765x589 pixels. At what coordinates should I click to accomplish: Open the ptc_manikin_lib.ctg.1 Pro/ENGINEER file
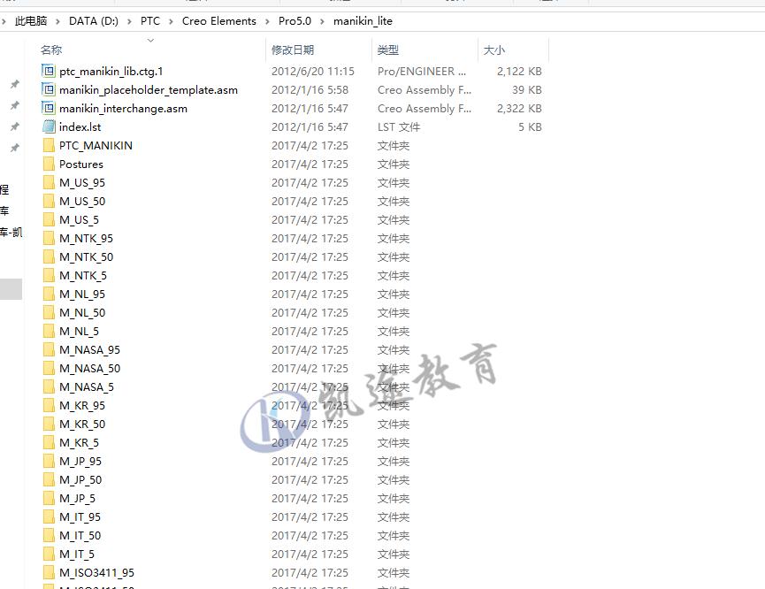[110, 71]
